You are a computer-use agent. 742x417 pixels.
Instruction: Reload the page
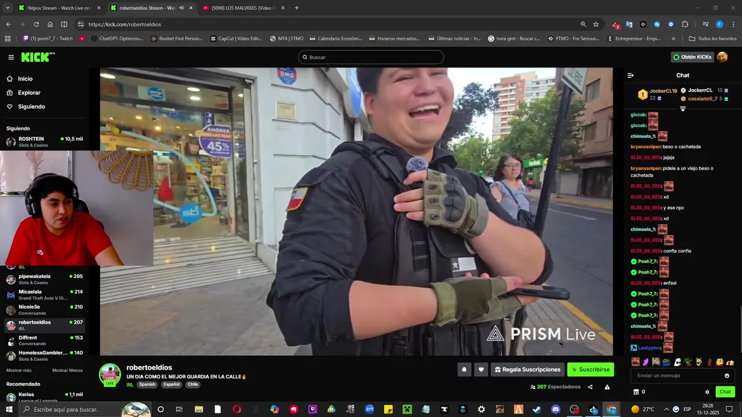36,24
